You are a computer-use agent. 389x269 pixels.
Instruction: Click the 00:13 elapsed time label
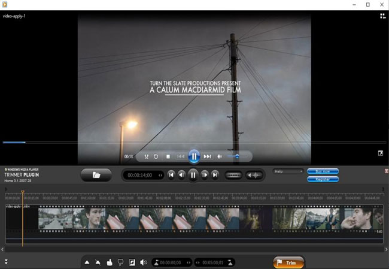tap(129, 156)
